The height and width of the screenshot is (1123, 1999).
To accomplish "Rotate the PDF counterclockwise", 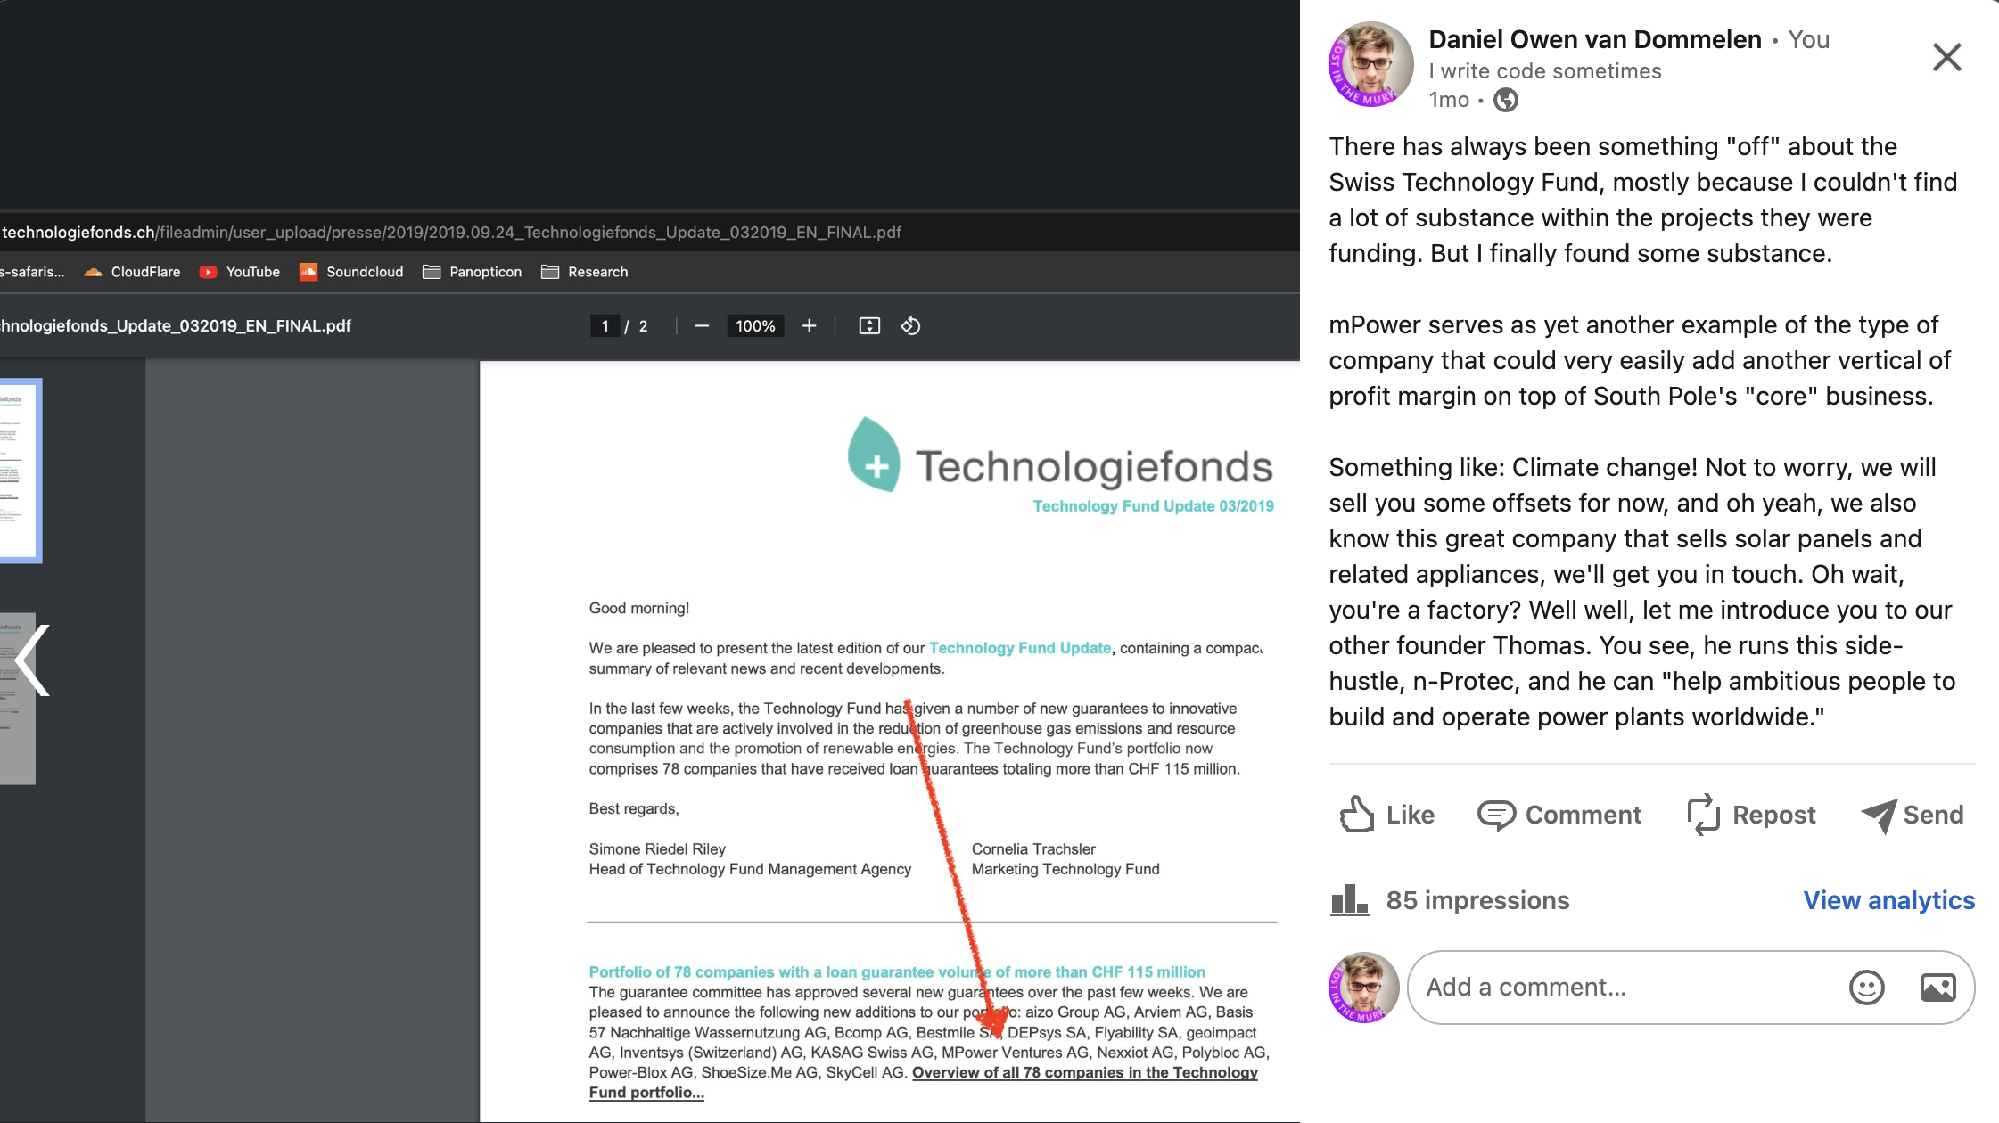I will [910, 326].
